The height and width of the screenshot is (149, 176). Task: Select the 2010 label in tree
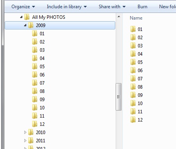(41, 133)
